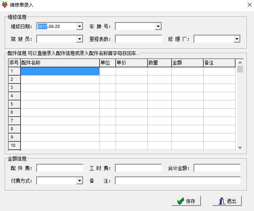This screenshot has height=211, width=254.
Task: Select row header number 5
Action: [15, 104]
